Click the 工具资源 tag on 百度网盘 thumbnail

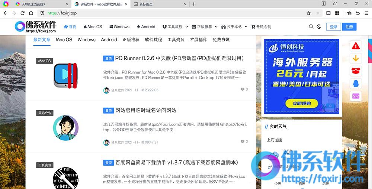[x=45, y=165]
